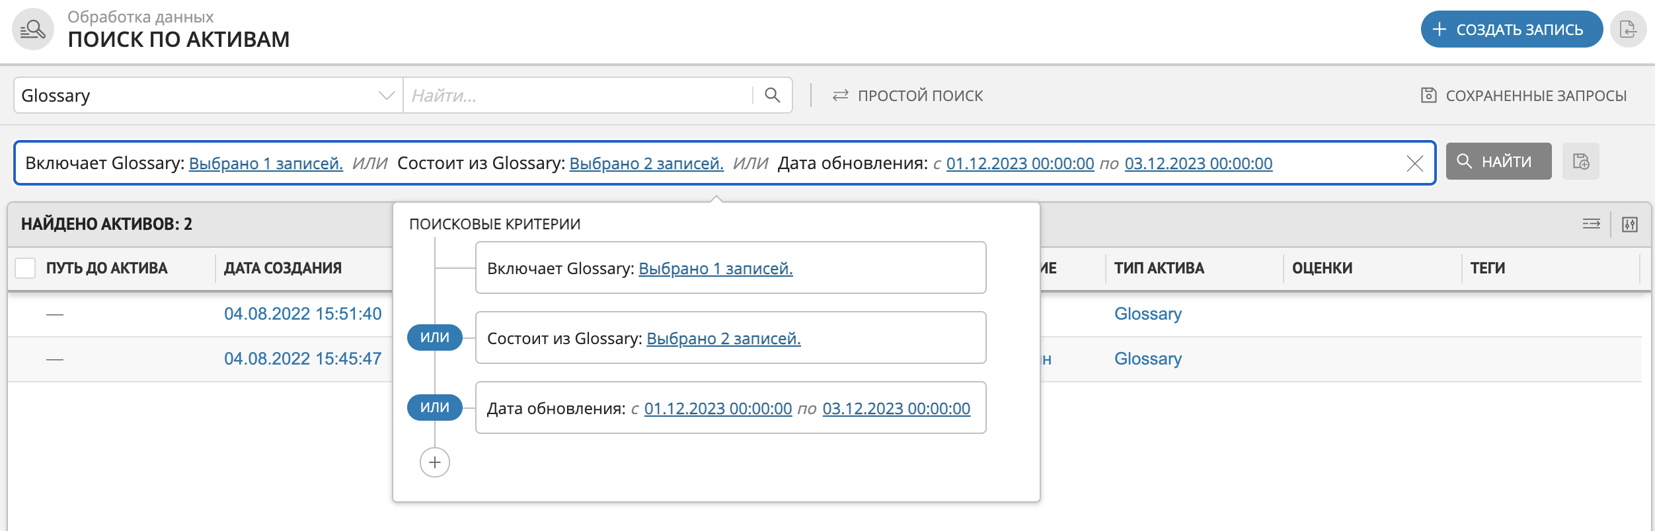Open 'Выбрано 2 записей' link in query bar
The height and width of the screenshot is (531, 1655).
pyautogui.click(x=646, y=163)
